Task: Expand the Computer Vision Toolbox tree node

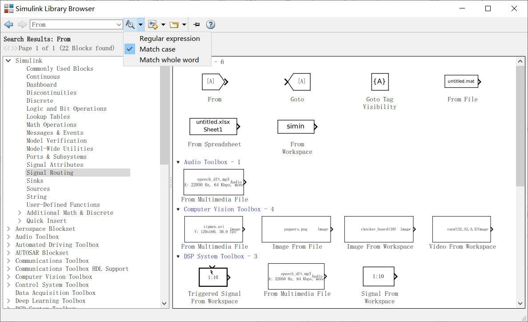Action: pos(9,277)
